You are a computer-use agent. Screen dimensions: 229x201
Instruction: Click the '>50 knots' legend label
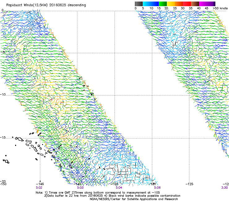pyautogui.click(x=220, y=8)
